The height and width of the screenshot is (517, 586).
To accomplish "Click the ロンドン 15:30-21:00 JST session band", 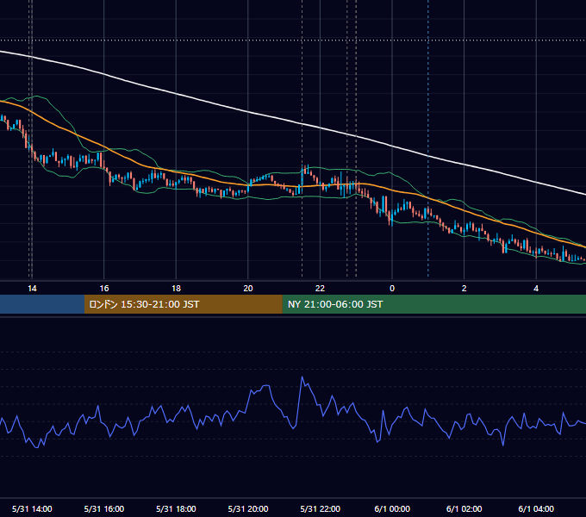I will pyautogui.click(x=183, y=304).
